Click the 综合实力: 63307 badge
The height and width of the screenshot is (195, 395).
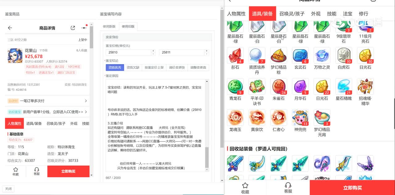(20, 140)
